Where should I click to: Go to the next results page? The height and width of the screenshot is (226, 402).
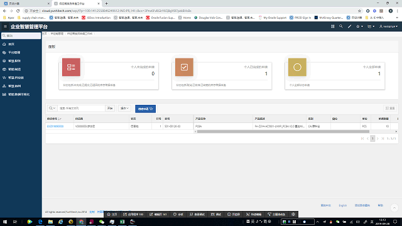coord(378,139)
